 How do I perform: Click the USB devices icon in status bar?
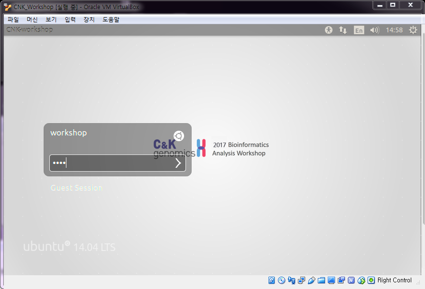pyautogui.click(x=312, y=280)
